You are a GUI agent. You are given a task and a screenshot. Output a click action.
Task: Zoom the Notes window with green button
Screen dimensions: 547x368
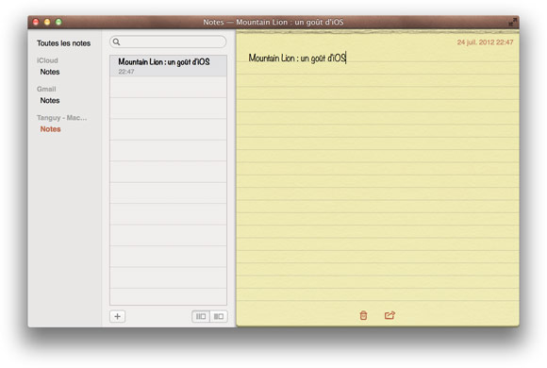pos(58,22)
